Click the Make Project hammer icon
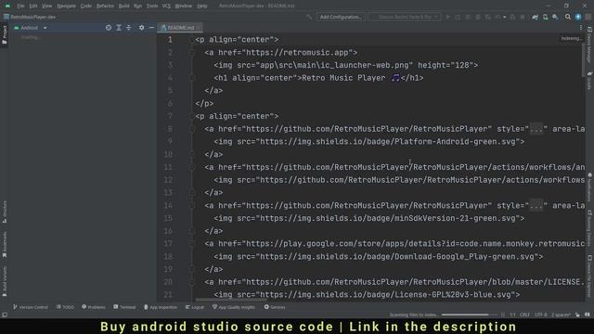Screen dimensions: 594x334 coord(309,17)
